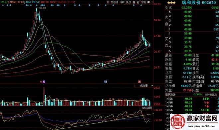Image resolution: width=219 pixels, height=130 pixels.
Task: Click the arrow-to-bar jump icon
Action: pos(149,2)
